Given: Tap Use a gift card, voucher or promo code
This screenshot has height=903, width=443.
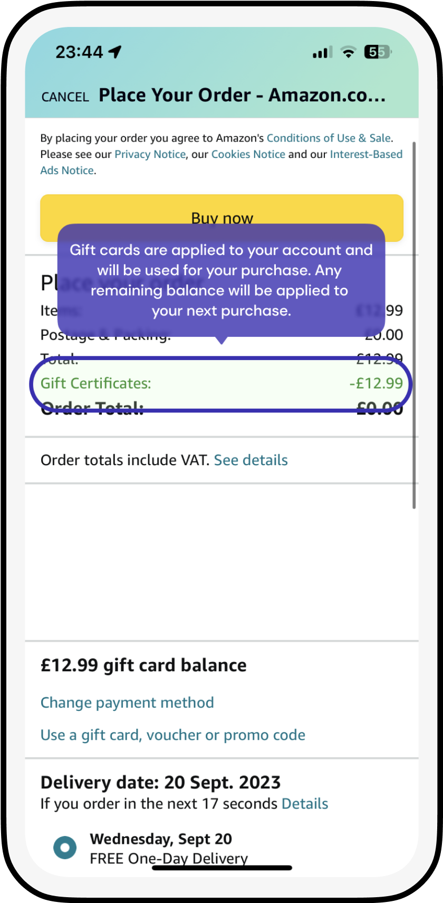Looking at the screenshot, I should click(173, 735).
